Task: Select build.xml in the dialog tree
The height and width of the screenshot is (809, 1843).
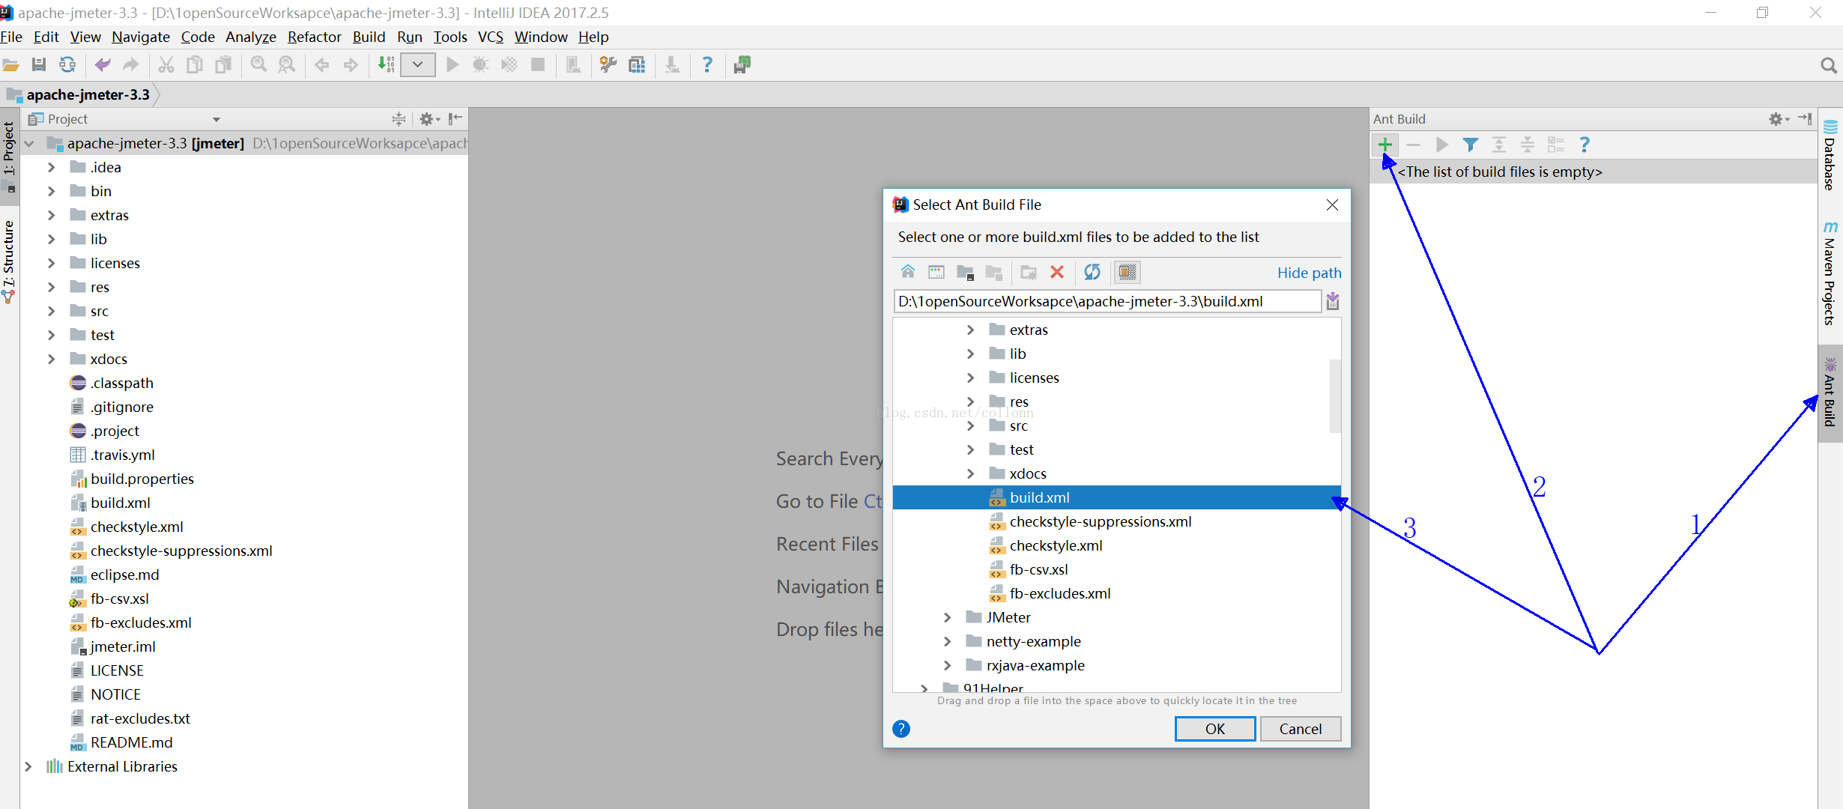Action: 1116,497
